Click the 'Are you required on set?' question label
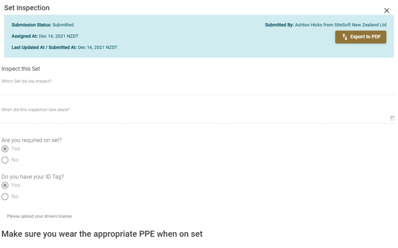Viewport: 398px width, 248px height. click(32, 140)
